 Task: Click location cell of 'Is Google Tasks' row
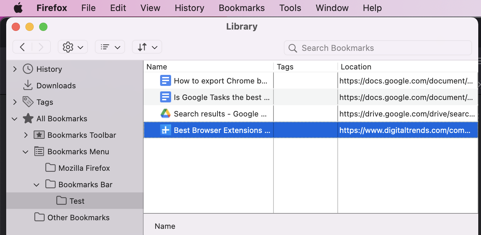(408, 97)
